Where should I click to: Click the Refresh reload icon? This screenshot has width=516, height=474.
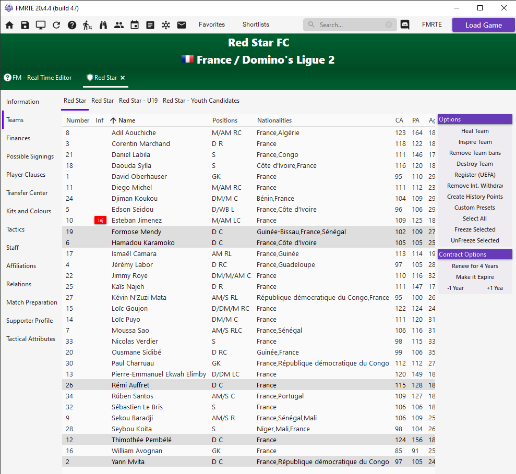tap(56, 25)
